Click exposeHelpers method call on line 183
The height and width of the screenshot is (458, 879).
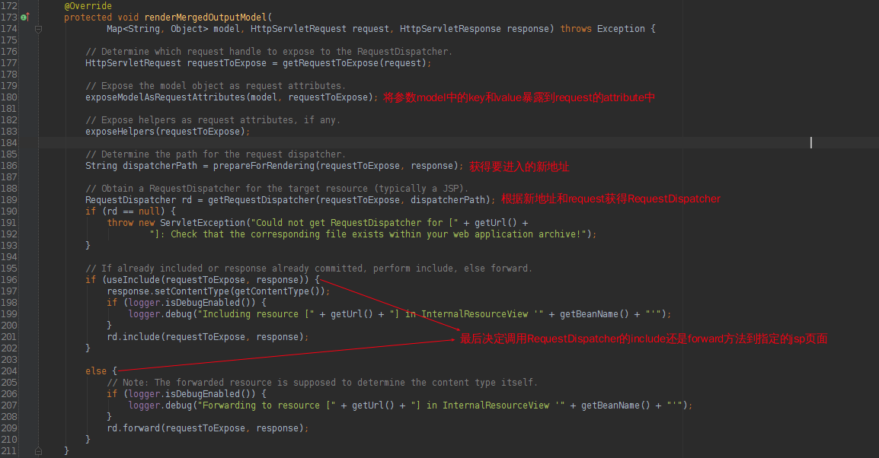120,132
